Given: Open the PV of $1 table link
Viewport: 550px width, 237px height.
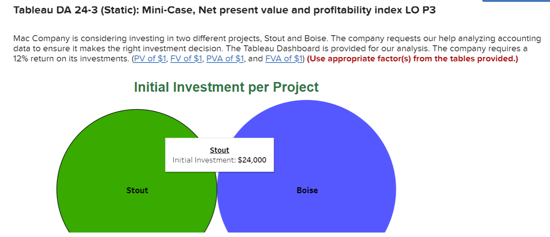Looking at the screenshot, I should 150,58.
